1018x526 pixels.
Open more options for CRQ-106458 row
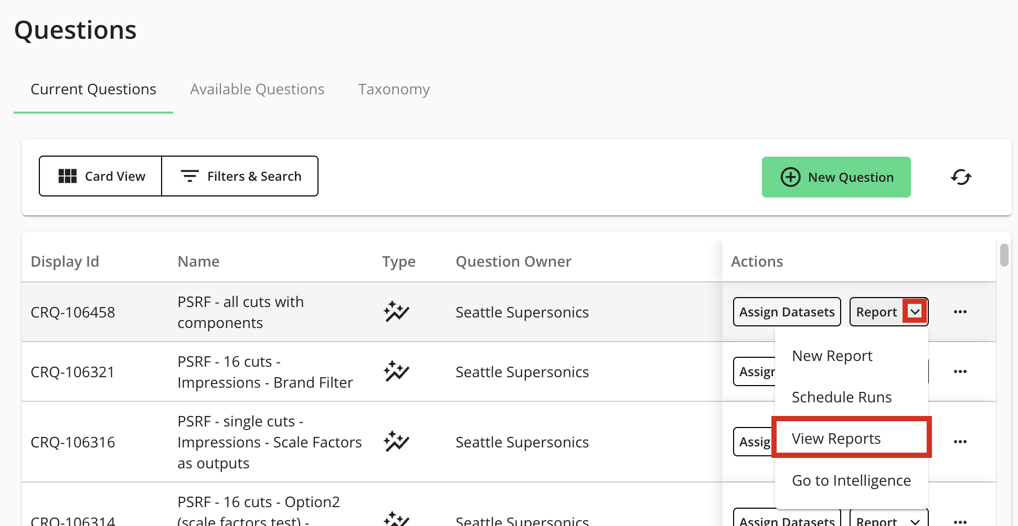point(960,312)
